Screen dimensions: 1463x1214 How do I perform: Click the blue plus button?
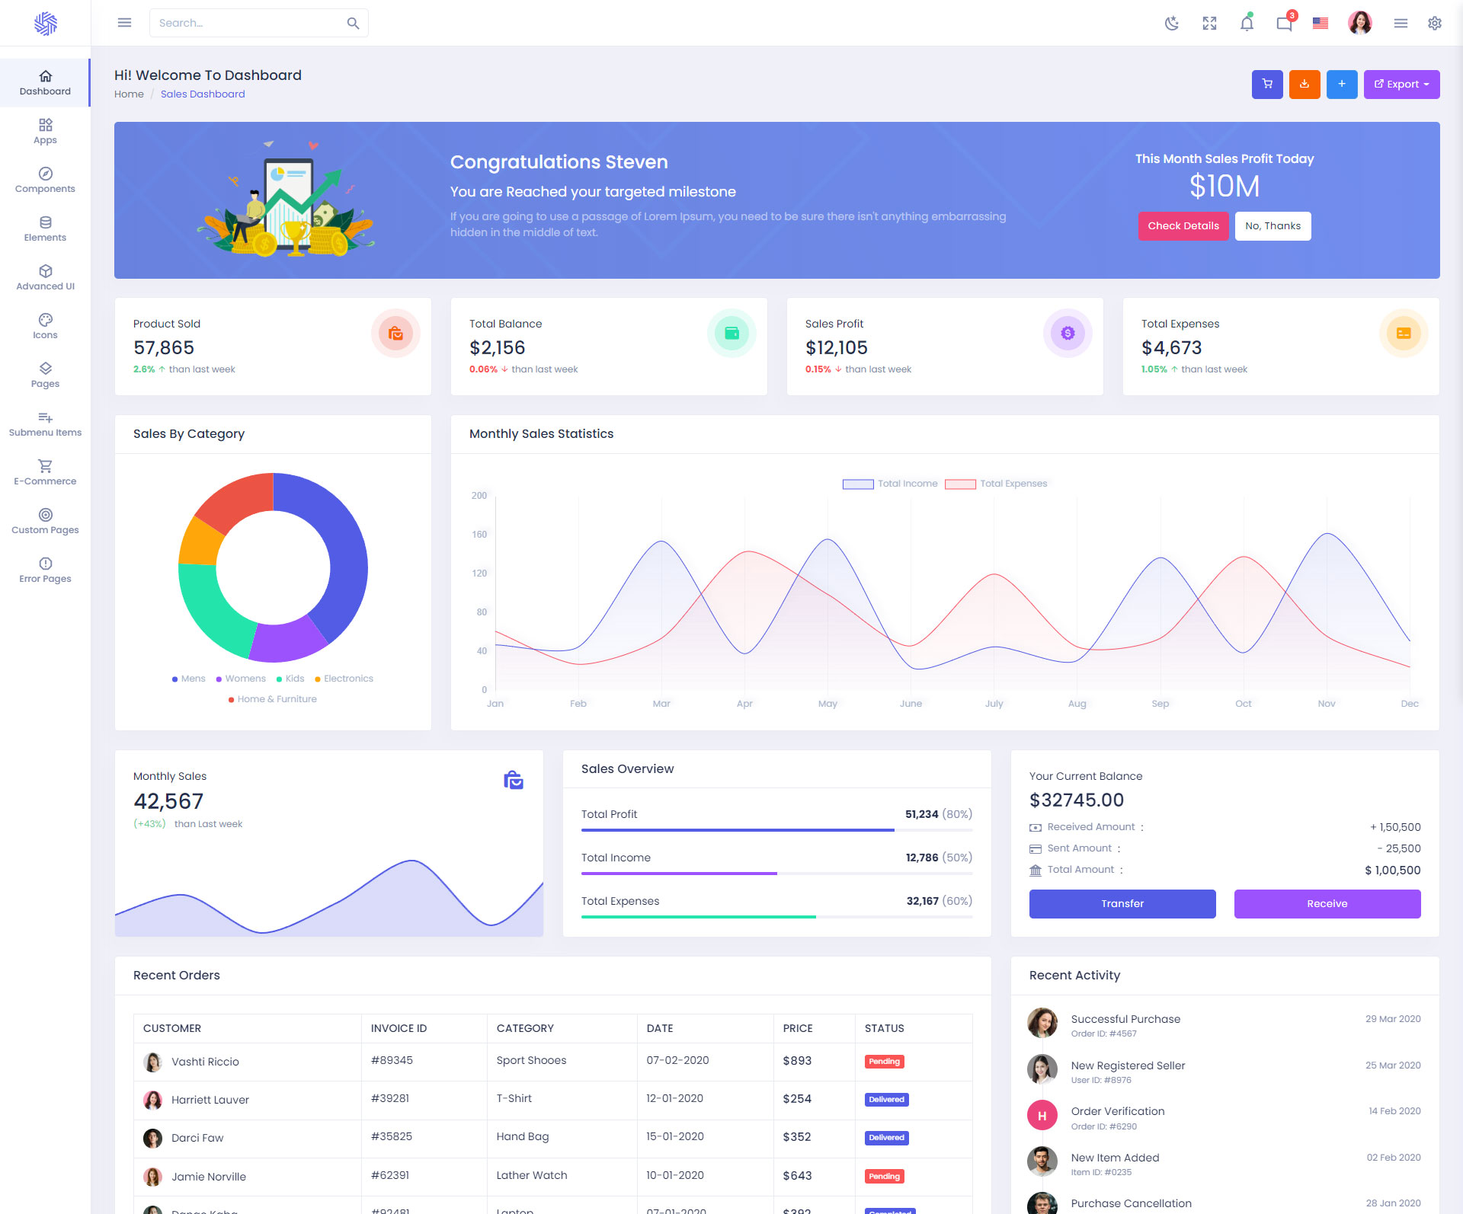tap(1342, 85)
